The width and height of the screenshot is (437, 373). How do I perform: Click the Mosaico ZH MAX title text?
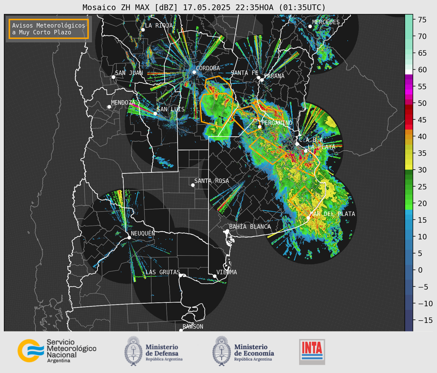pyautogui.click(x=204, y=8)
